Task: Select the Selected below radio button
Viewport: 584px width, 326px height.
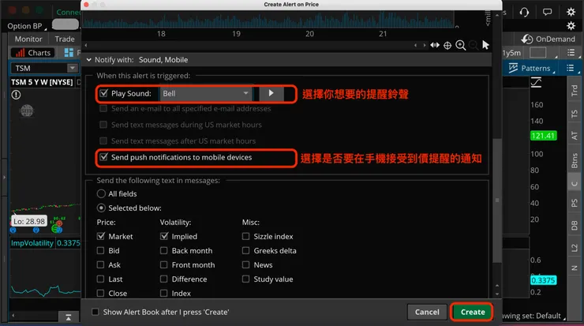Action: coord(101,208)
